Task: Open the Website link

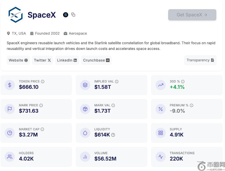Action: 18,60
